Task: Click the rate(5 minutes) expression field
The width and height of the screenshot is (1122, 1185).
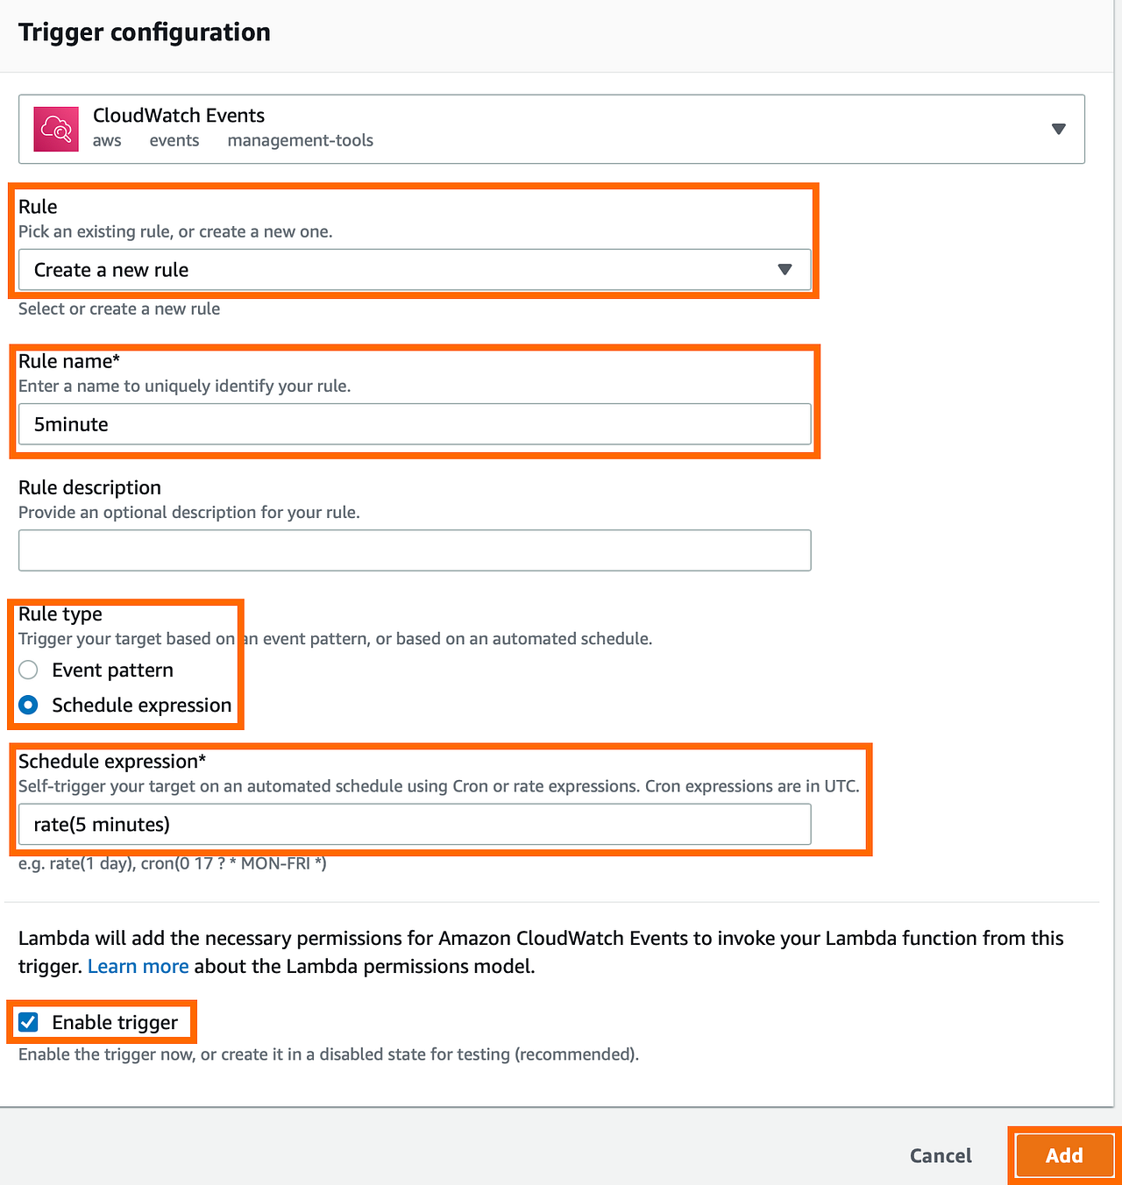Action: tap(414, 824)
